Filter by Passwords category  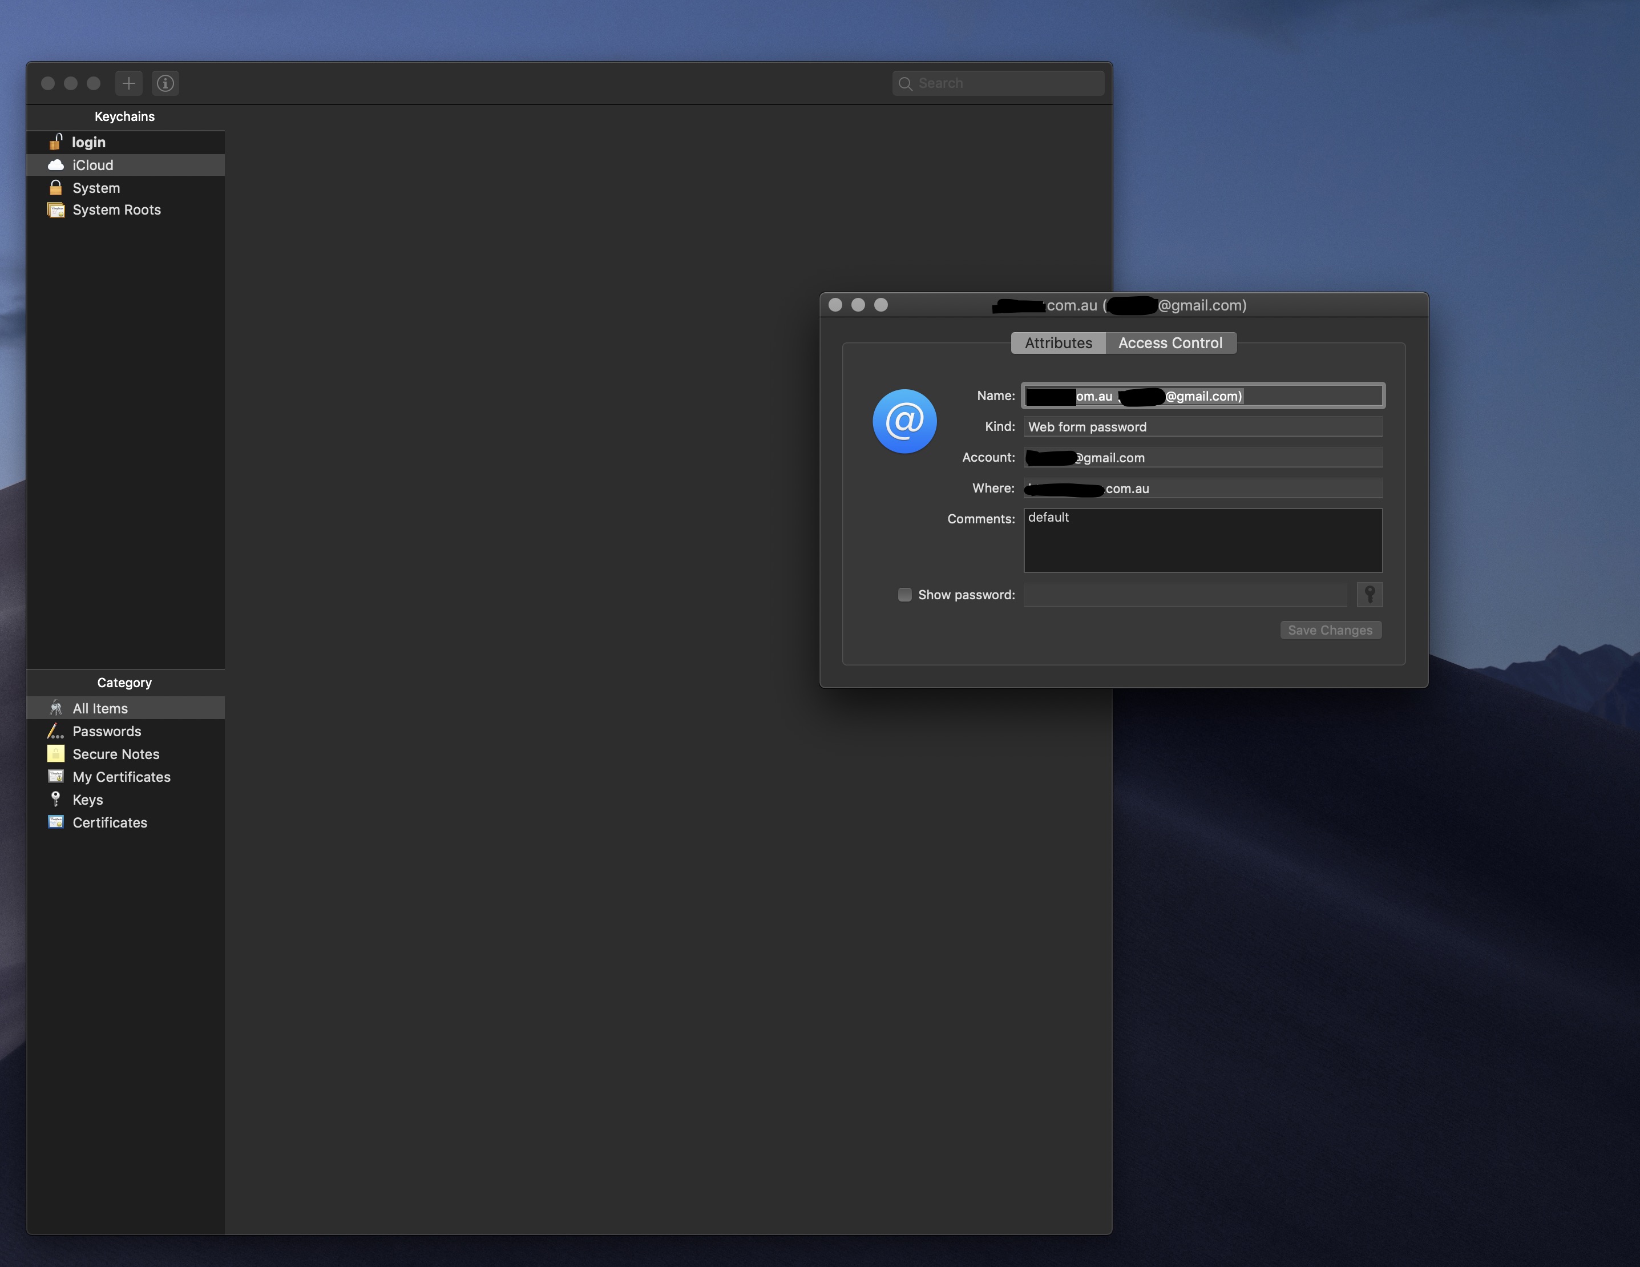click(107, 732)
